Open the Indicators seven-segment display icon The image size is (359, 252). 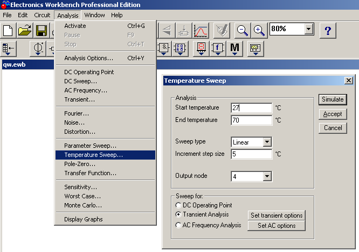click(201, 48)
